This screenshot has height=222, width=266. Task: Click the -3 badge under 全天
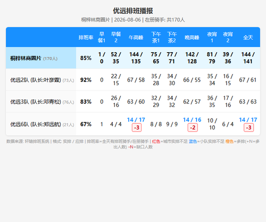pos(249,128)
